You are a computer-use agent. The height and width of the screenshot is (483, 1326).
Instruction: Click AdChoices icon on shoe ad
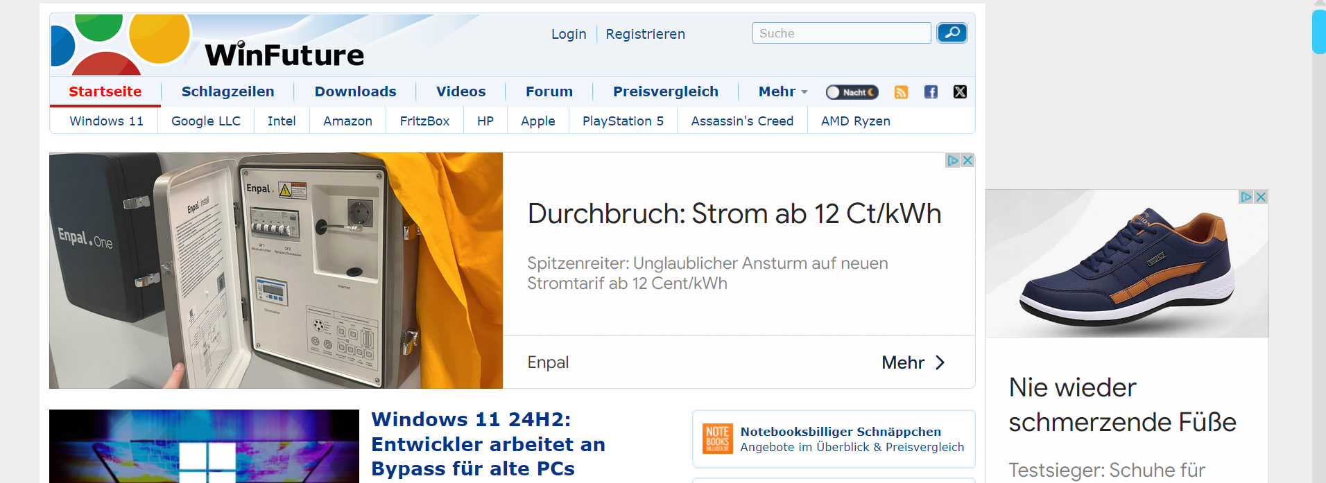(x=1246, y=197)
